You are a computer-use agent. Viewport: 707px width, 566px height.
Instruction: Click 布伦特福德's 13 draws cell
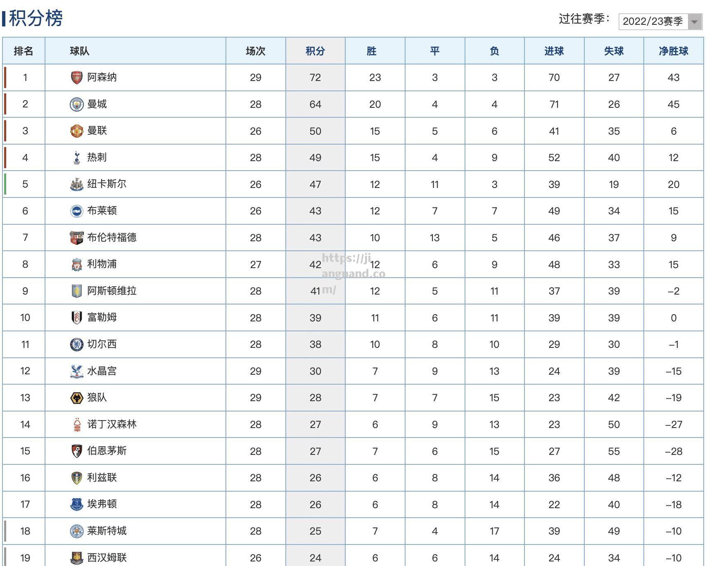tap(435, 238)
